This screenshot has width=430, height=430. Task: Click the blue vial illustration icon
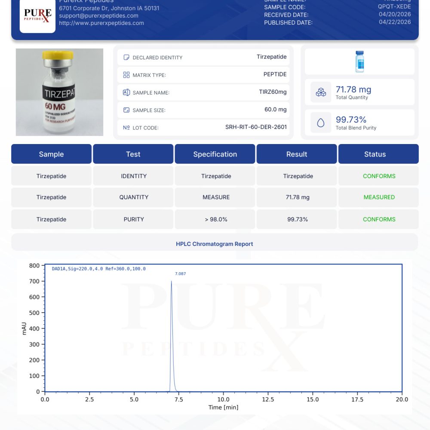359,61
